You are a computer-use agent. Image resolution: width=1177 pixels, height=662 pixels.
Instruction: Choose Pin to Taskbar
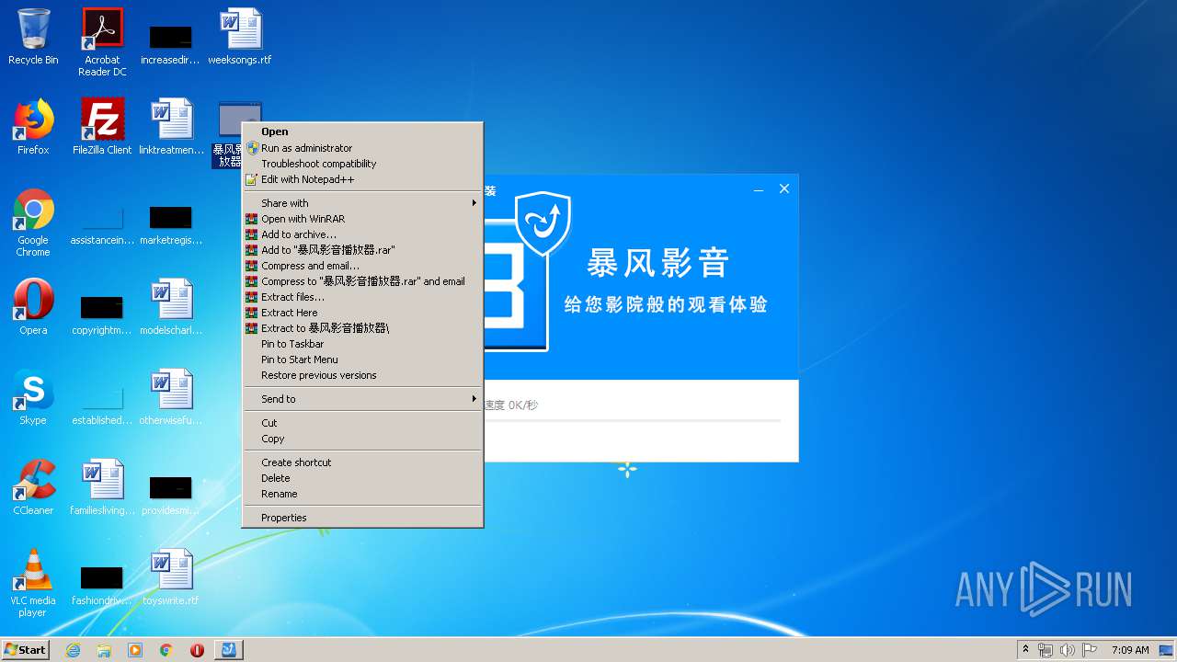point(362,344)
